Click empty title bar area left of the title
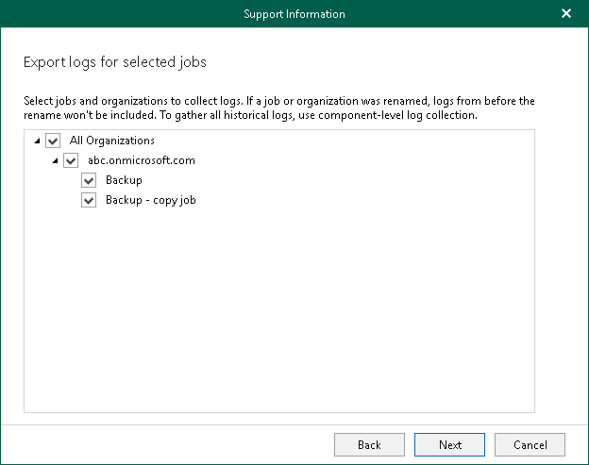 click(113, 14)
